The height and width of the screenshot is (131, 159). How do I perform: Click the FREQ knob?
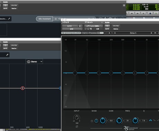tap(119, 121)
